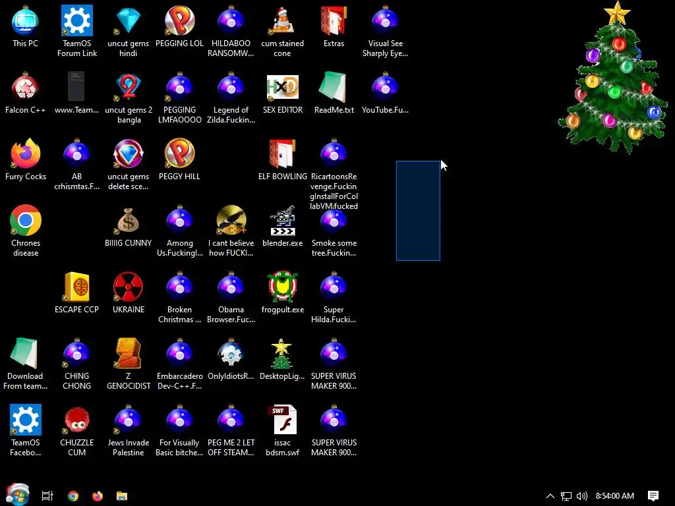Click the 8:54:00 AM taskbar clock
Viewport: 675px width, 506px height.
click(x=615, y=495)
